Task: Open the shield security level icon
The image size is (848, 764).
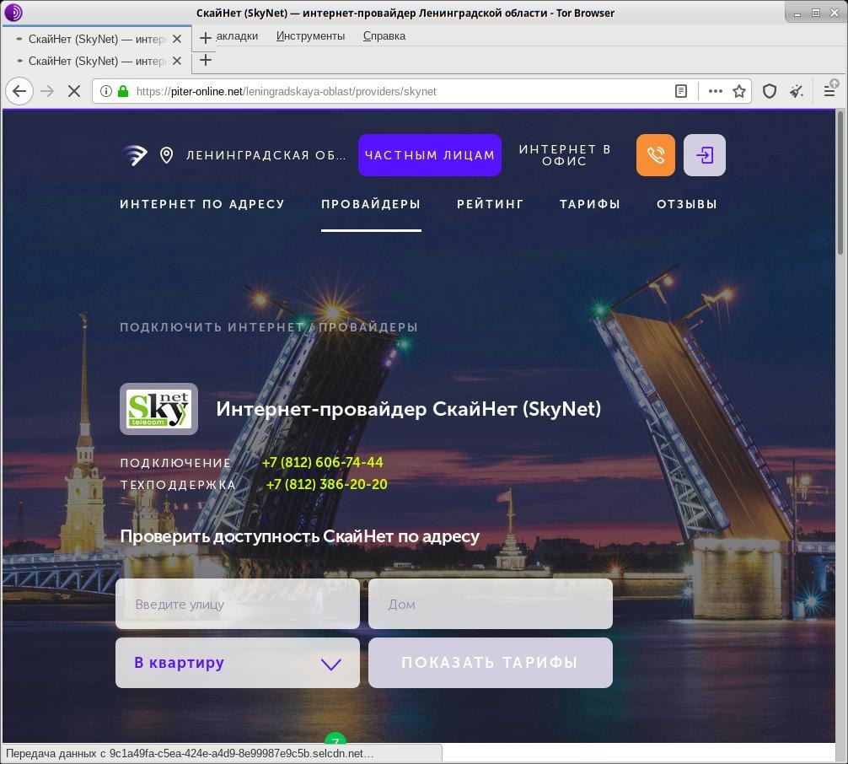Action: point(769,91)
